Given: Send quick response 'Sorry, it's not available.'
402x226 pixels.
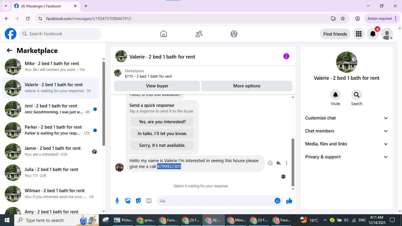Looking at the screenshot, I should (x=162, y=145).
